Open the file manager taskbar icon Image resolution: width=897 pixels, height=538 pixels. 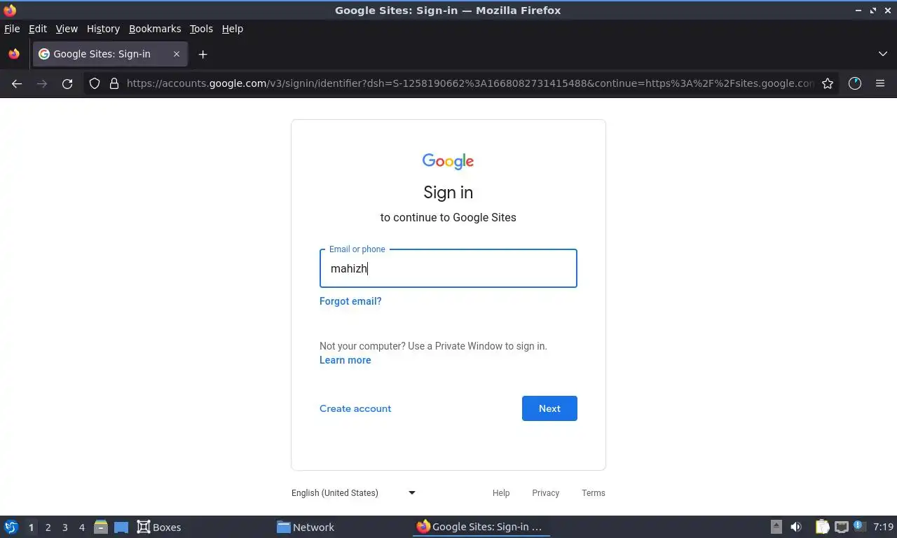coord(101,527)
